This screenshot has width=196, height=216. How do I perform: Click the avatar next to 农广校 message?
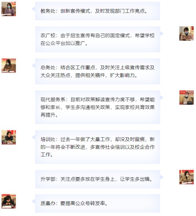pyautogui.click(x=187, y=33)
